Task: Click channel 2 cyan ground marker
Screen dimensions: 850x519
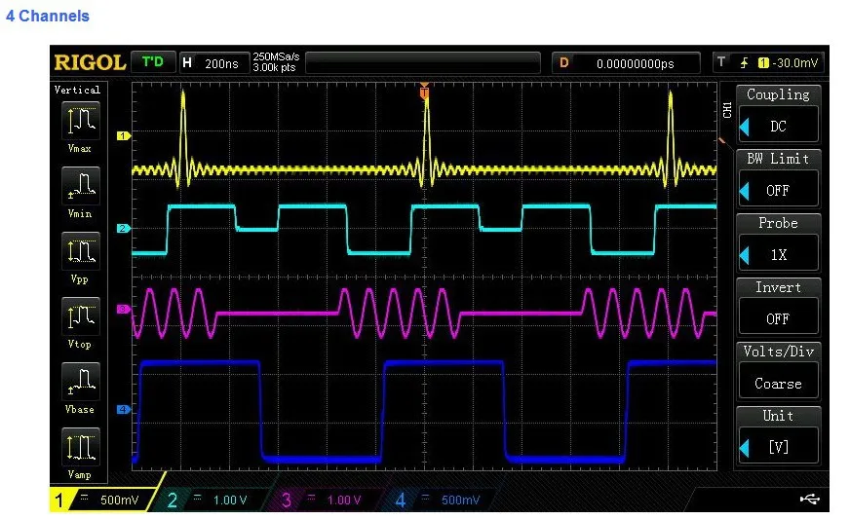Action: 124,229
